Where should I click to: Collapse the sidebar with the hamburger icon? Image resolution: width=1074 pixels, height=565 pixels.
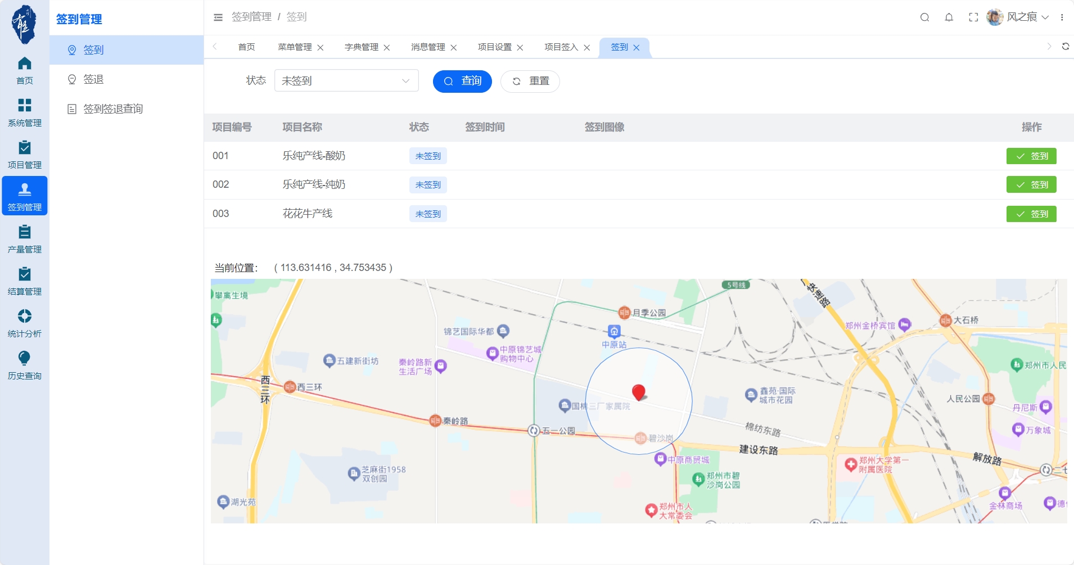[218, 17]
